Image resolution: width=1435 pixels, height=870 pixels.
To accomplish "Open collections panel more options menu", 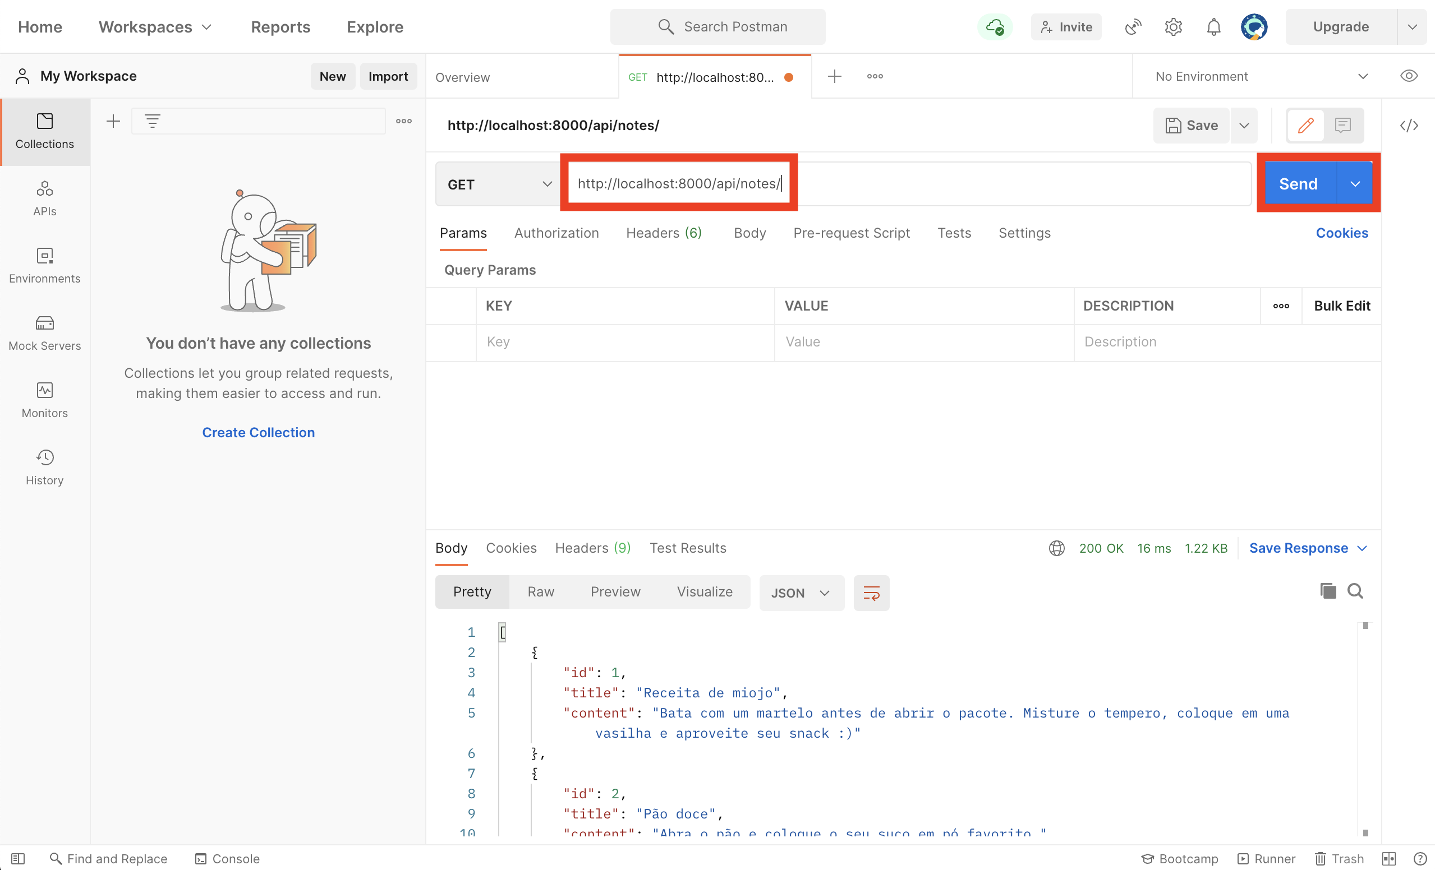I will 403,121.
